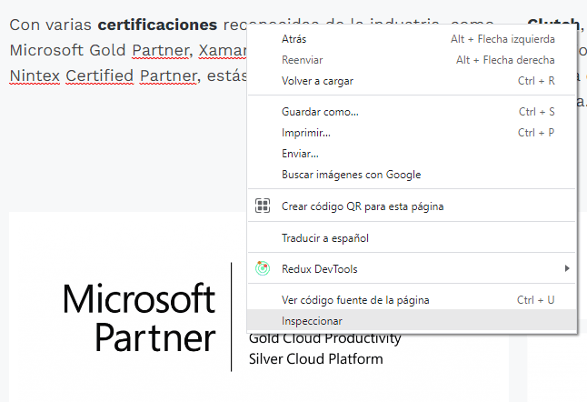Click the word certificaciones in paragraph
587x402 pixels.
click(x=157, y=25)
